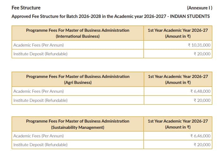Click the Sustainability Management programme header cell
Screen dimensions: 221x154
pyautogui.click(x=78, y=124)
